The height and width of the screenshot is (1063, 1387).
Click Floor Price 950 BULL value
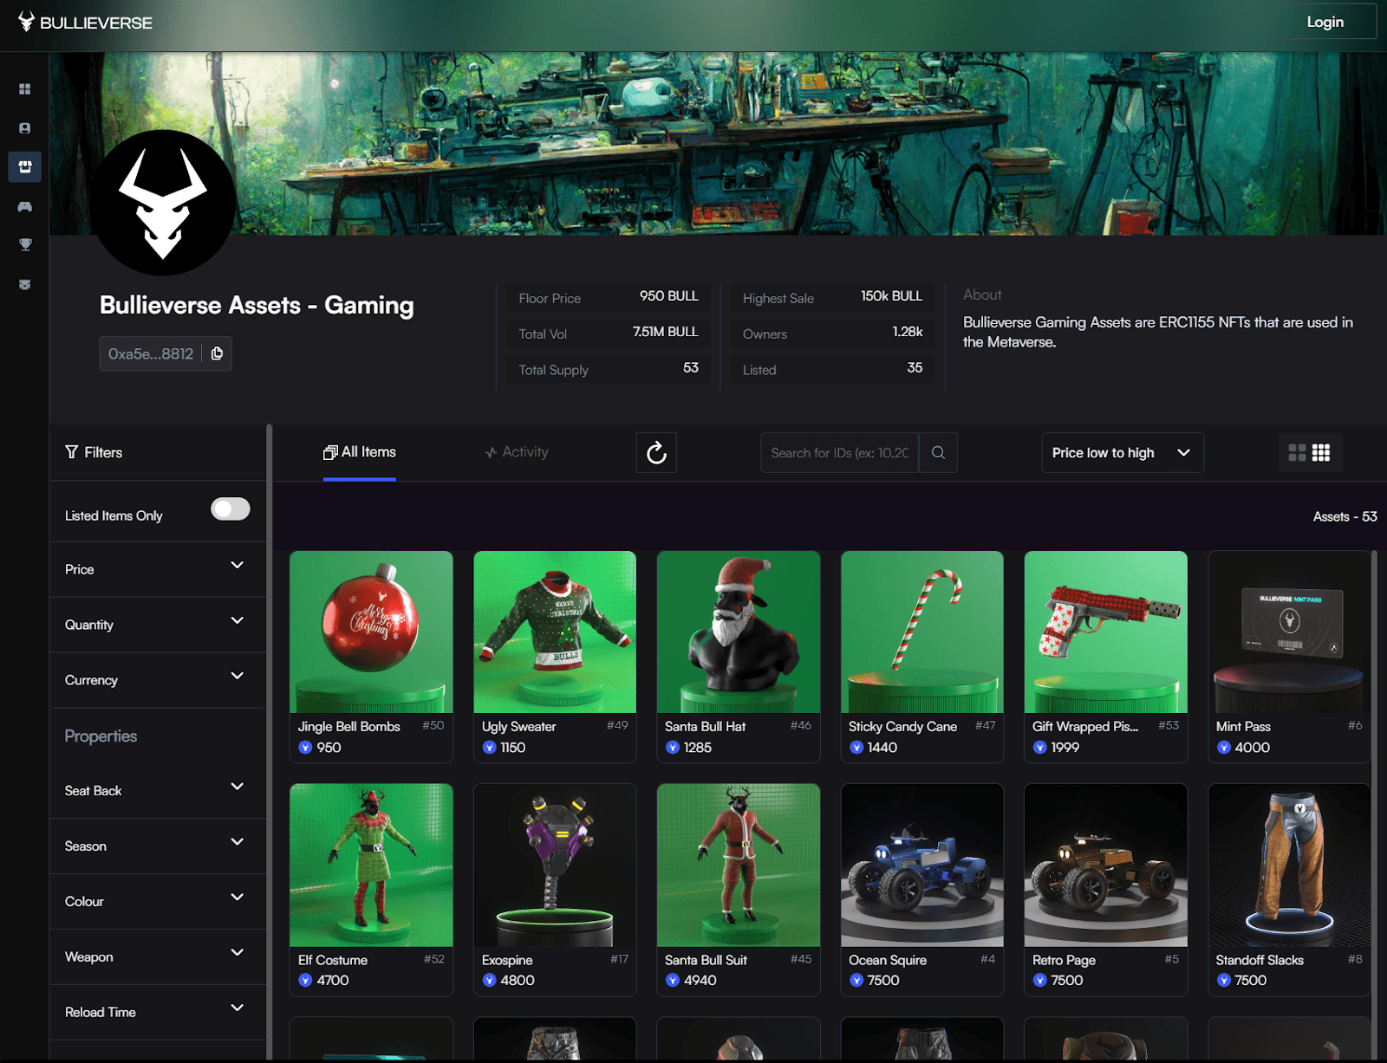[668, 296]
